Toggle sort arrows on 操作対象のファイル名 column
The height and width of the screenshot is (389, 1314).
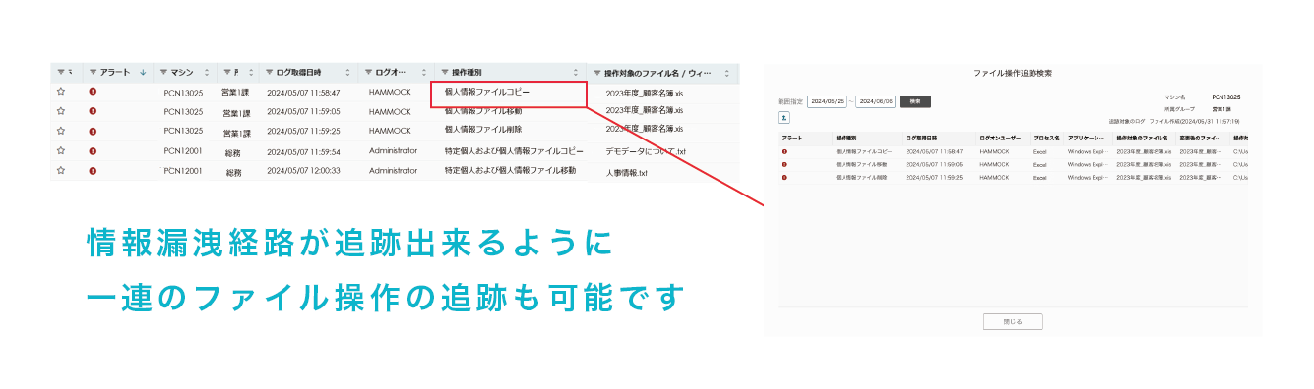pyautogui.click(x=727, y=73)
